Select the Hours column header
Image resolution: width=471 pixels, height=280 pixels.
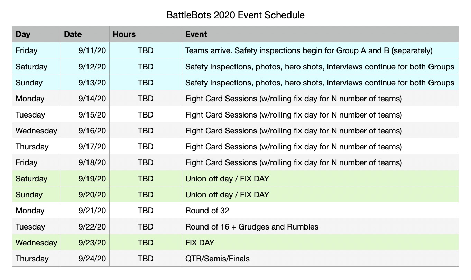[x=146, y=34]
